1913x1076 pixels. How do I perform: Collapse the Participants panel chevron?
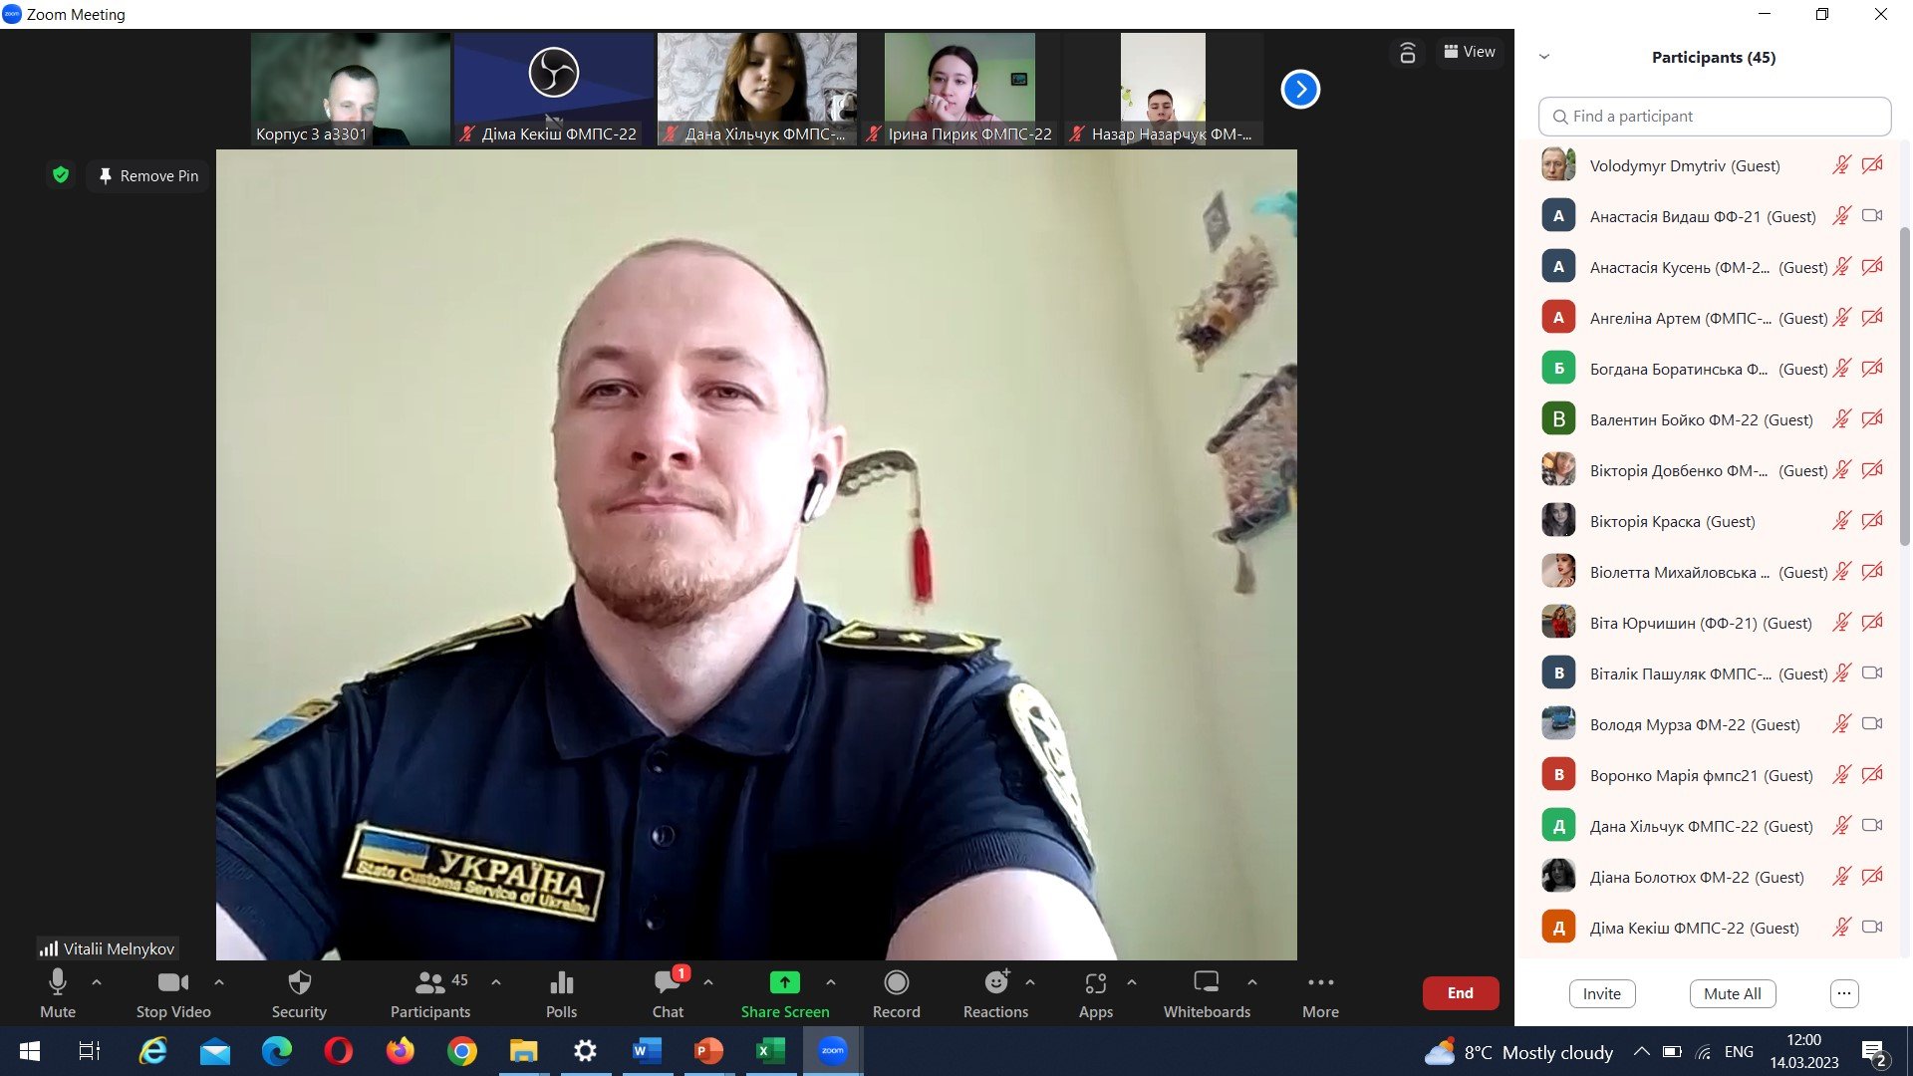[x=1544, y=57]
